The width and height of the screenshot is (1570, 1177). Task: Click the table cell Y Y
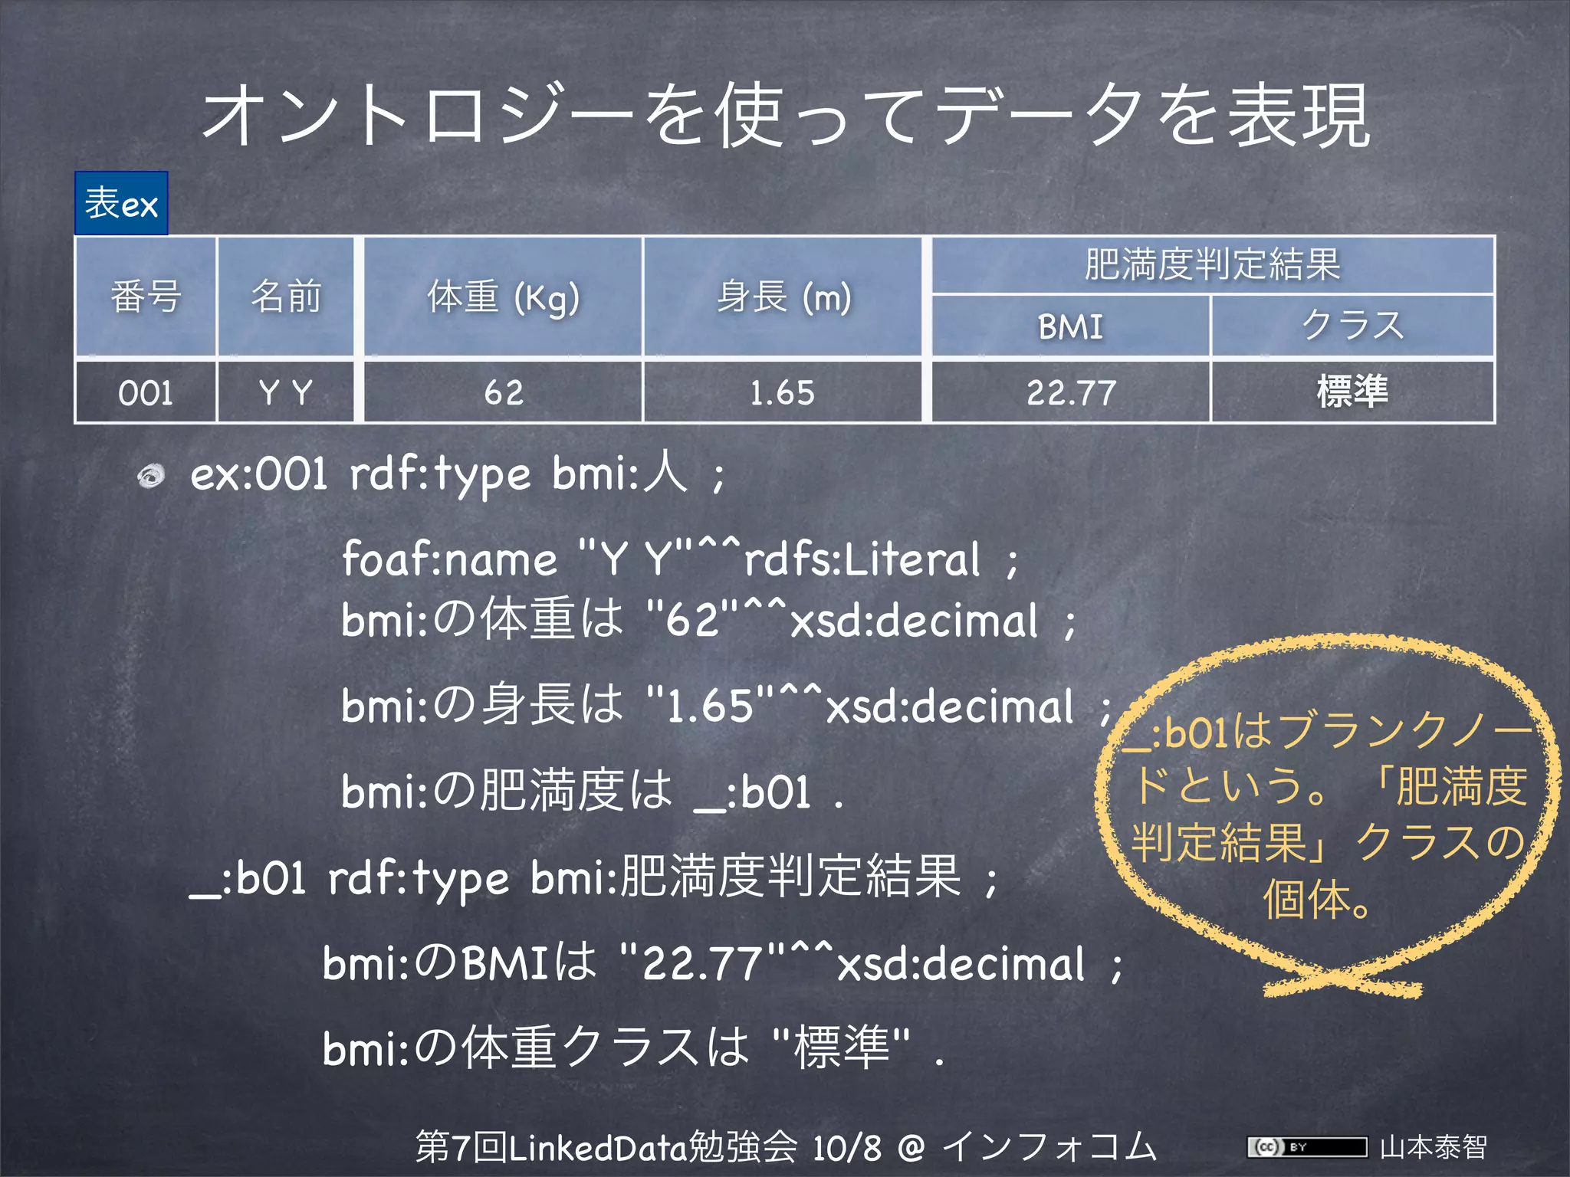pos(286,392)
